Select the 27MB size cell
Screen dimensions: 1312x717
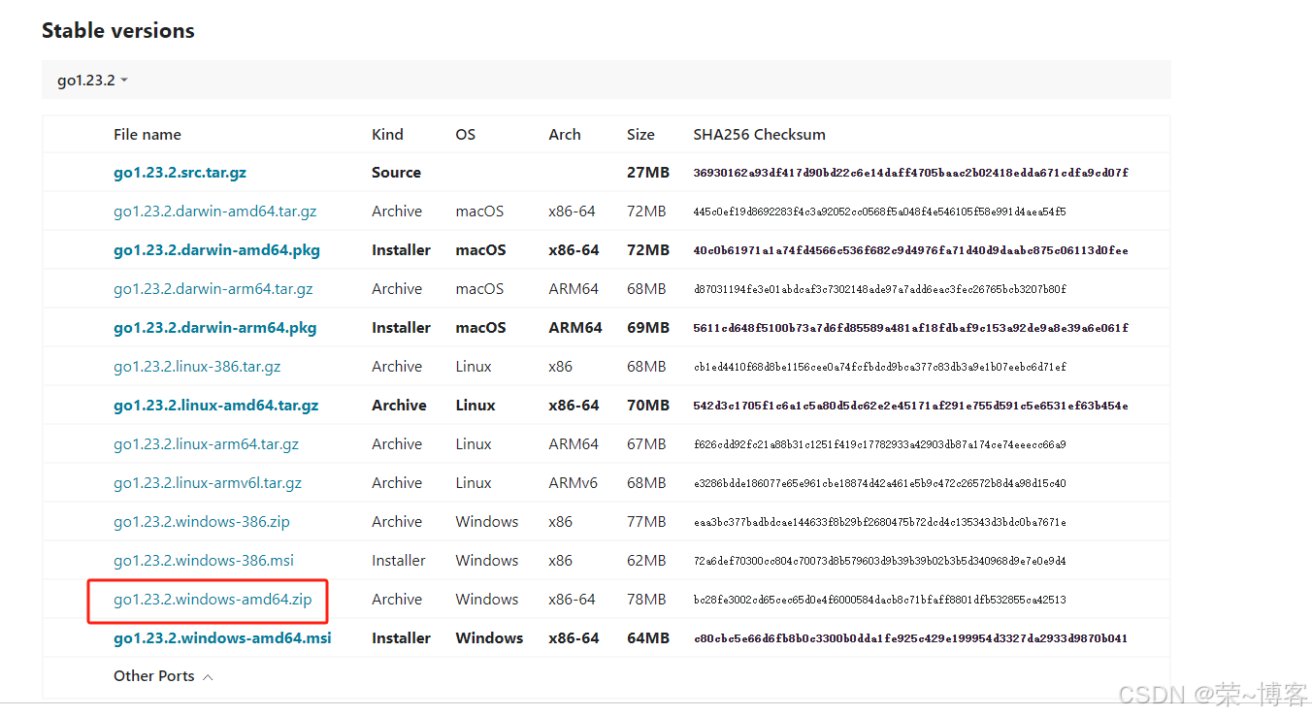(648, 173)
